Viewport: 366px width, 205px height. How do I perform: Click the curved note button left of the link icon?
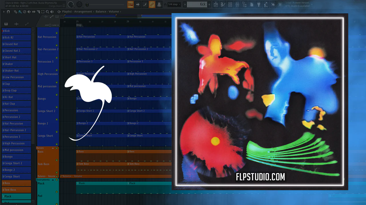pos(145,4)
